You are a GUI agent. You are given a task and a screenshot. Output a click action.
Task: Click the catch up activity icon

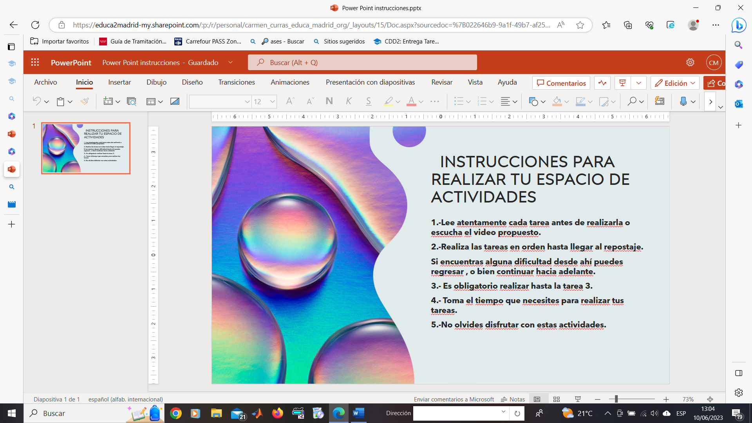(x=602, y=83)
